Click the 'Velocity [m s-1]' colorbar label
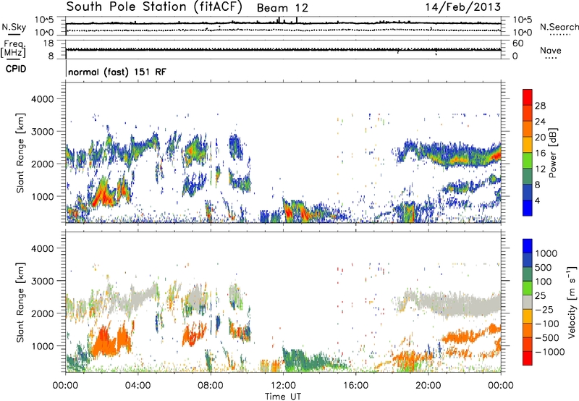 (x=572, y=302)
